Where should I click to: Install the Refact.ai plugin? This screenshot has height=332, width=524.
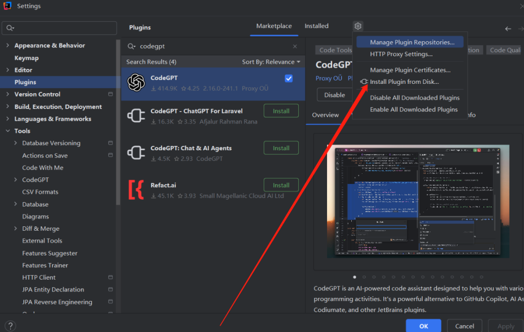click(x=281, y=185)
